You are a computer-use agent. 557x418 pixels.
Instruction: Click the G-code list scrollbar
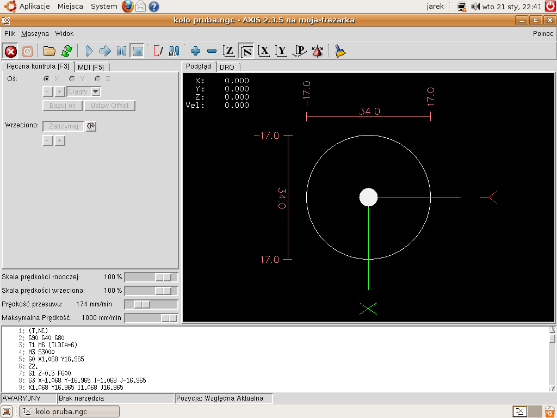(552, 359)
